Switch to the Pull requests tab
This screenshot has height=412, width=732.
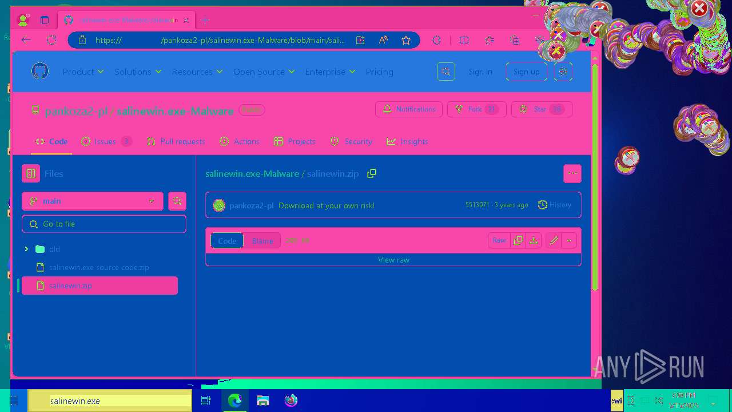(176, 141)
